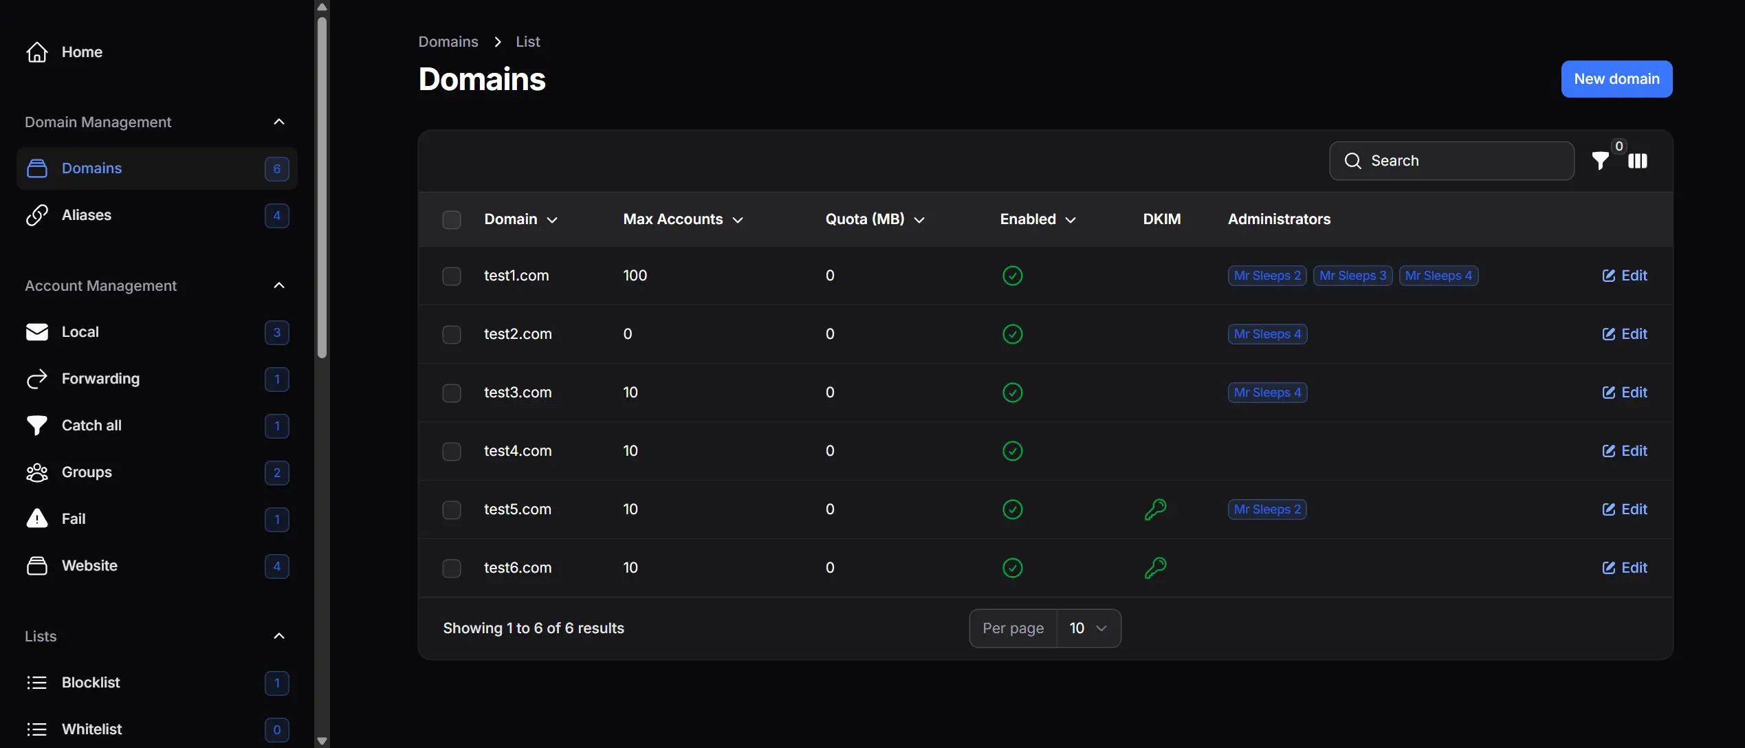Click Mr Sleeps 4 tag on test2.com
The image size is (1745, 748).
[x=1267, y=334]
